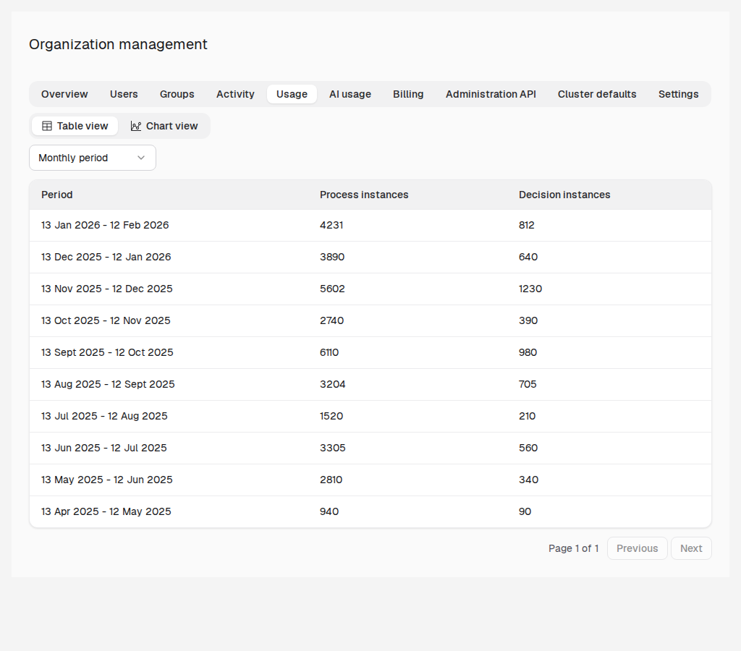This screenshot has height=651, width=741.
Task: Click process instances value 3890
Action: pyautogui.click(x=332, y=257)
